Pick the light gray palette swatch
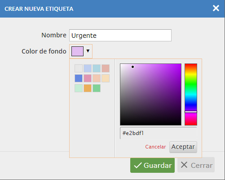 click(x=79, y=68)
